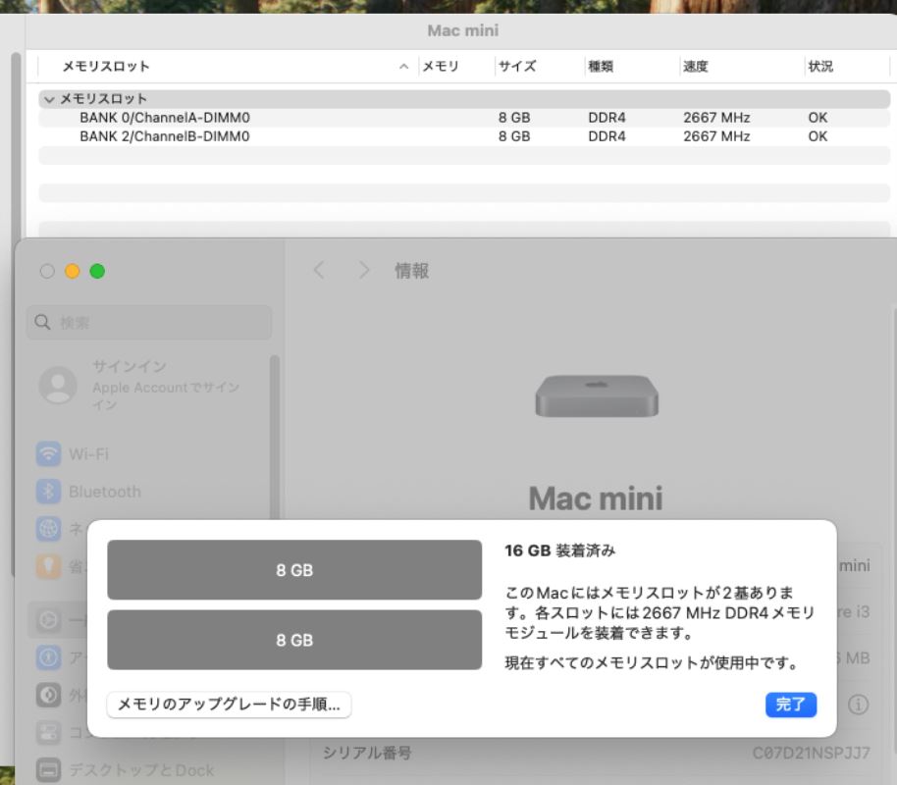The width and height of the screenshot is (897, 785).
Task: Click the 種類 column header
Action: [601, 67]
